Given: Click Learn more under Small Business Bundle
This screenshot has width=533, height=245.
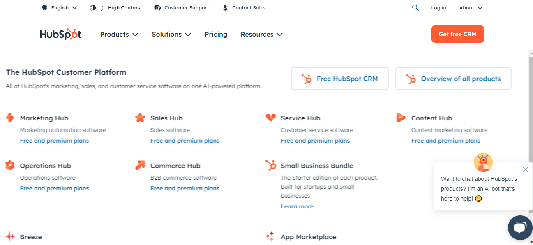Looking at the screenshot, I should [x=297, y=206].
